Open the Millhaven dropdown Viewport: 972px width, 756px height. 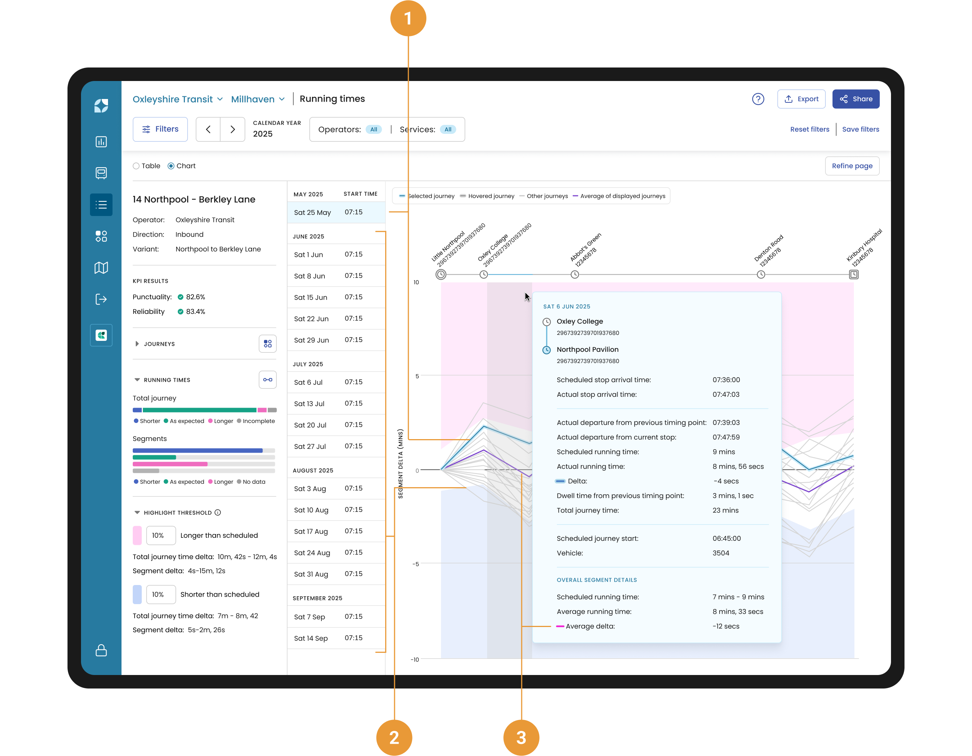[x=258, y=99]
